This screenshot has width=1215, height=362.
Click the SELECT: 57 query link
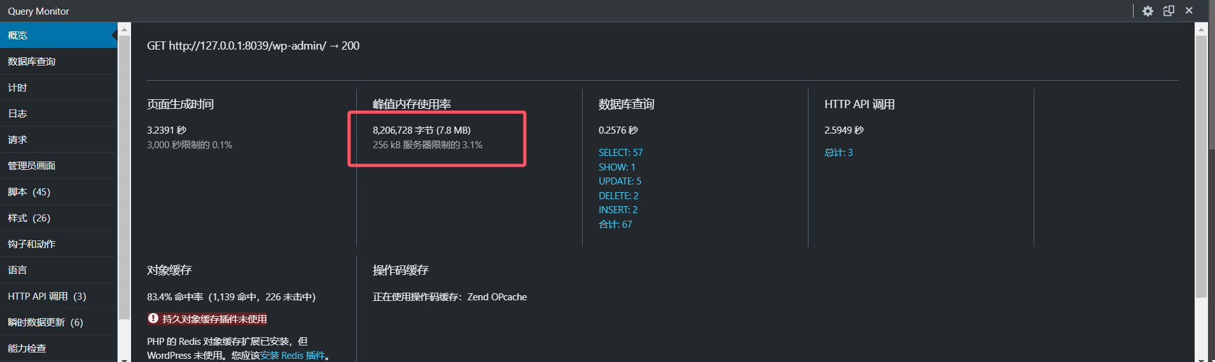coord(620,153)
